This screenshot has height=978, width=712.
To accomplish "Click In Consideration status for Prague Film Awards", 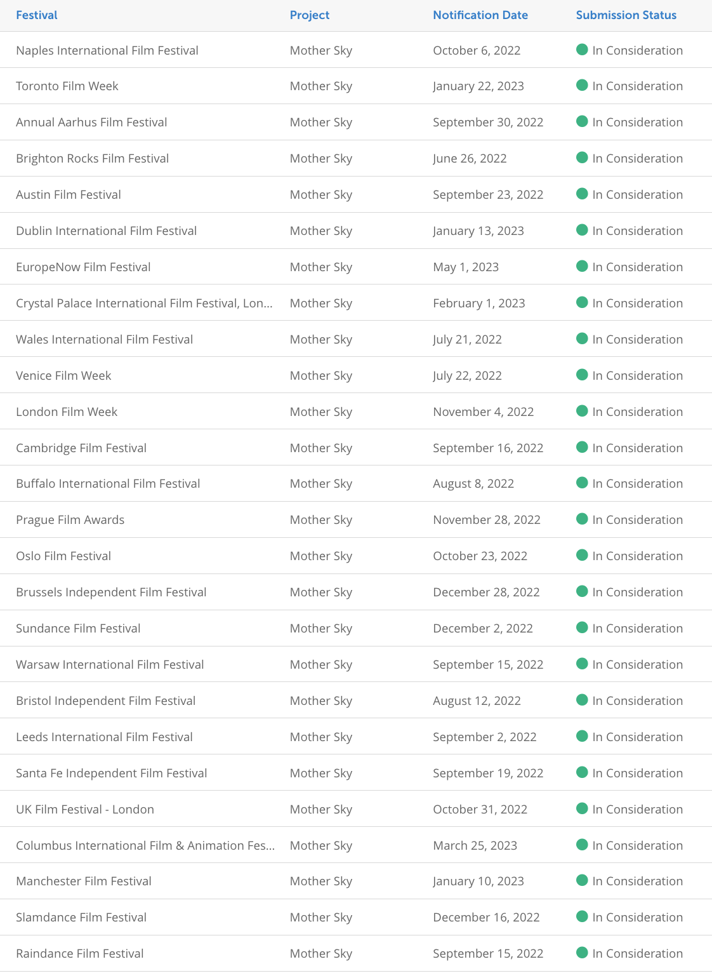I will [x=638, y=519].
